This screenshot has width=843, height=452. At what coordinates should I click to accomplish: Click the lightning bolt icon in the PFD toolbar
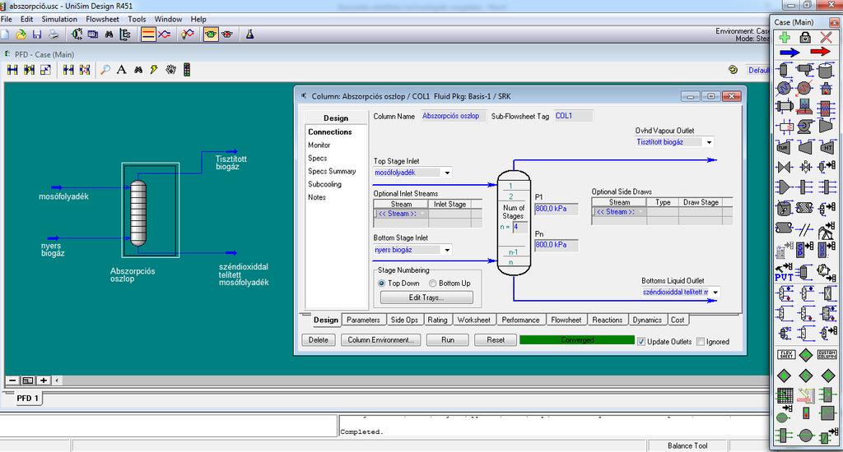[x=154, y=70]
